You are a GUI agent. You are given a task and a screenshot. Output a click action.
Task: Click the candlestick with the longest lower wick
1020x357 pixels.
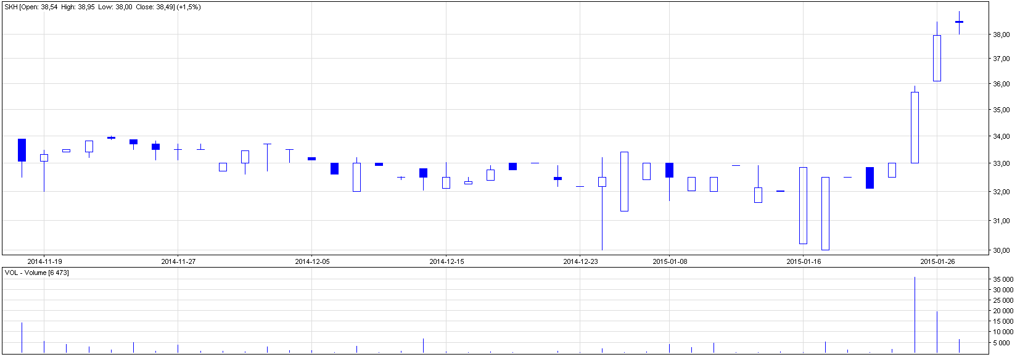coord(602,203)
